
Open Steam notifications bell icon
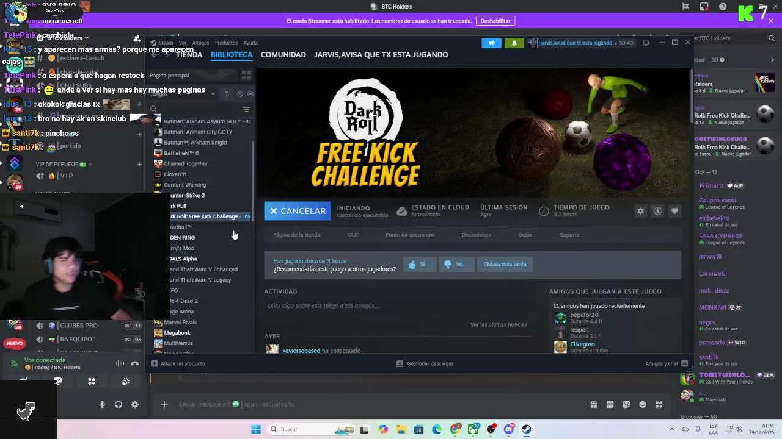click(514, 43)
